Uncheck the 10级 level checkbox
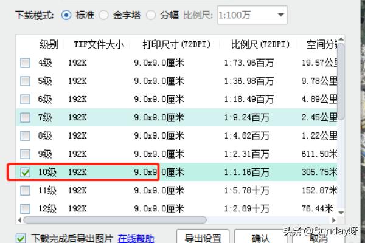Image resolution: width=365 pixels, height=243 pixels. click(x=25, y=173)
